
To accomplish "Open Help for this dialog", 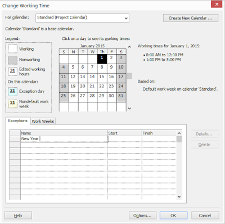I will (18, 216).
